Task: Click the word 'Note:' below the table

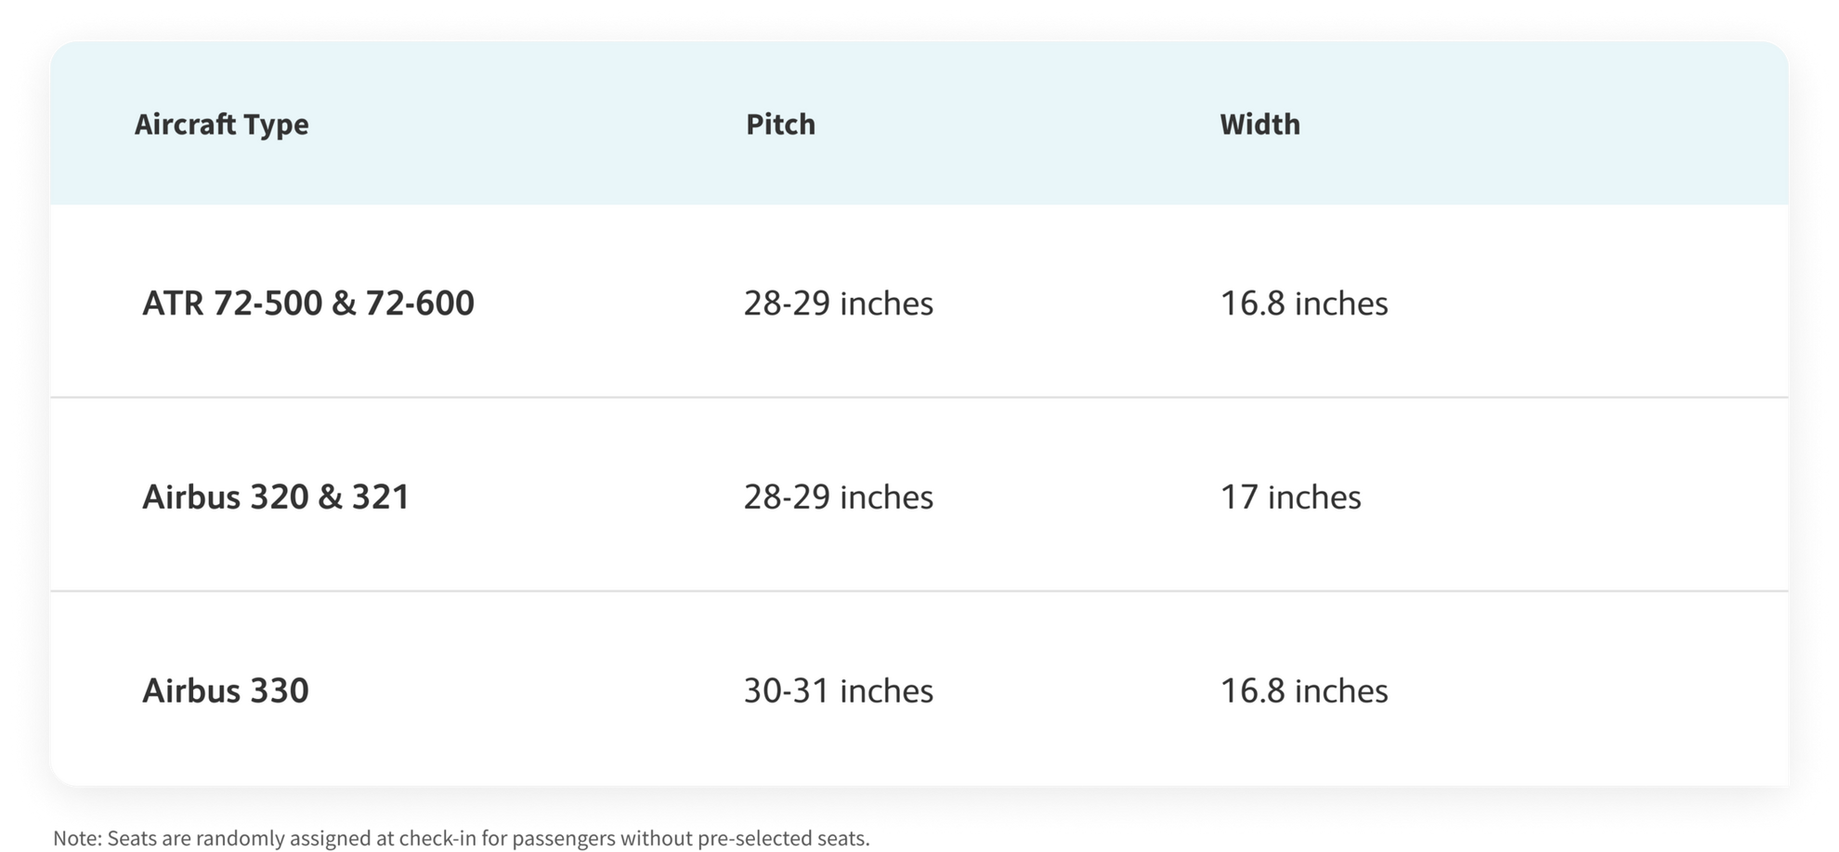Action: click(77, 838)
